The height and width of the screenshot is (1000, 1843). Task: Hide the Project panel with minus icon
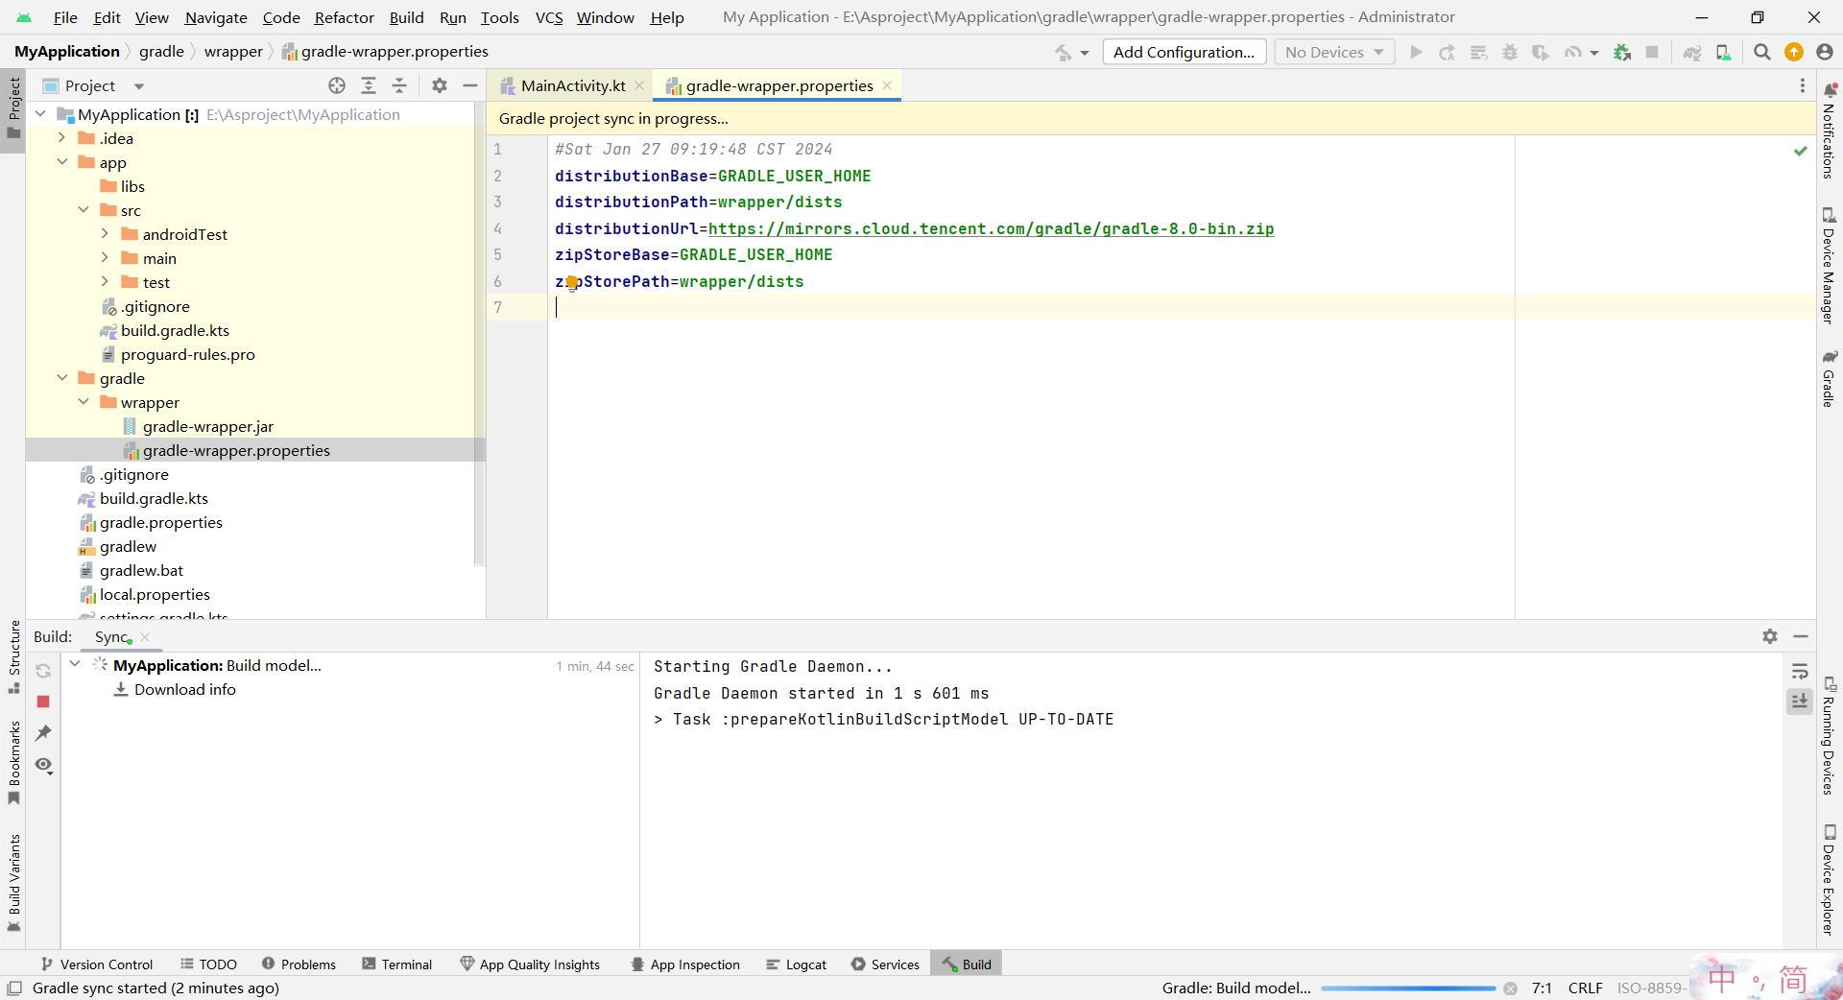(x=470, y=85)
